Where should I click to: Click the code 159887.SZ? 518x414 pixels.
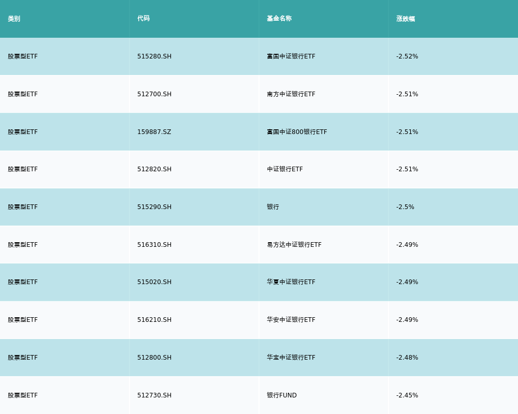coord(154,132)
